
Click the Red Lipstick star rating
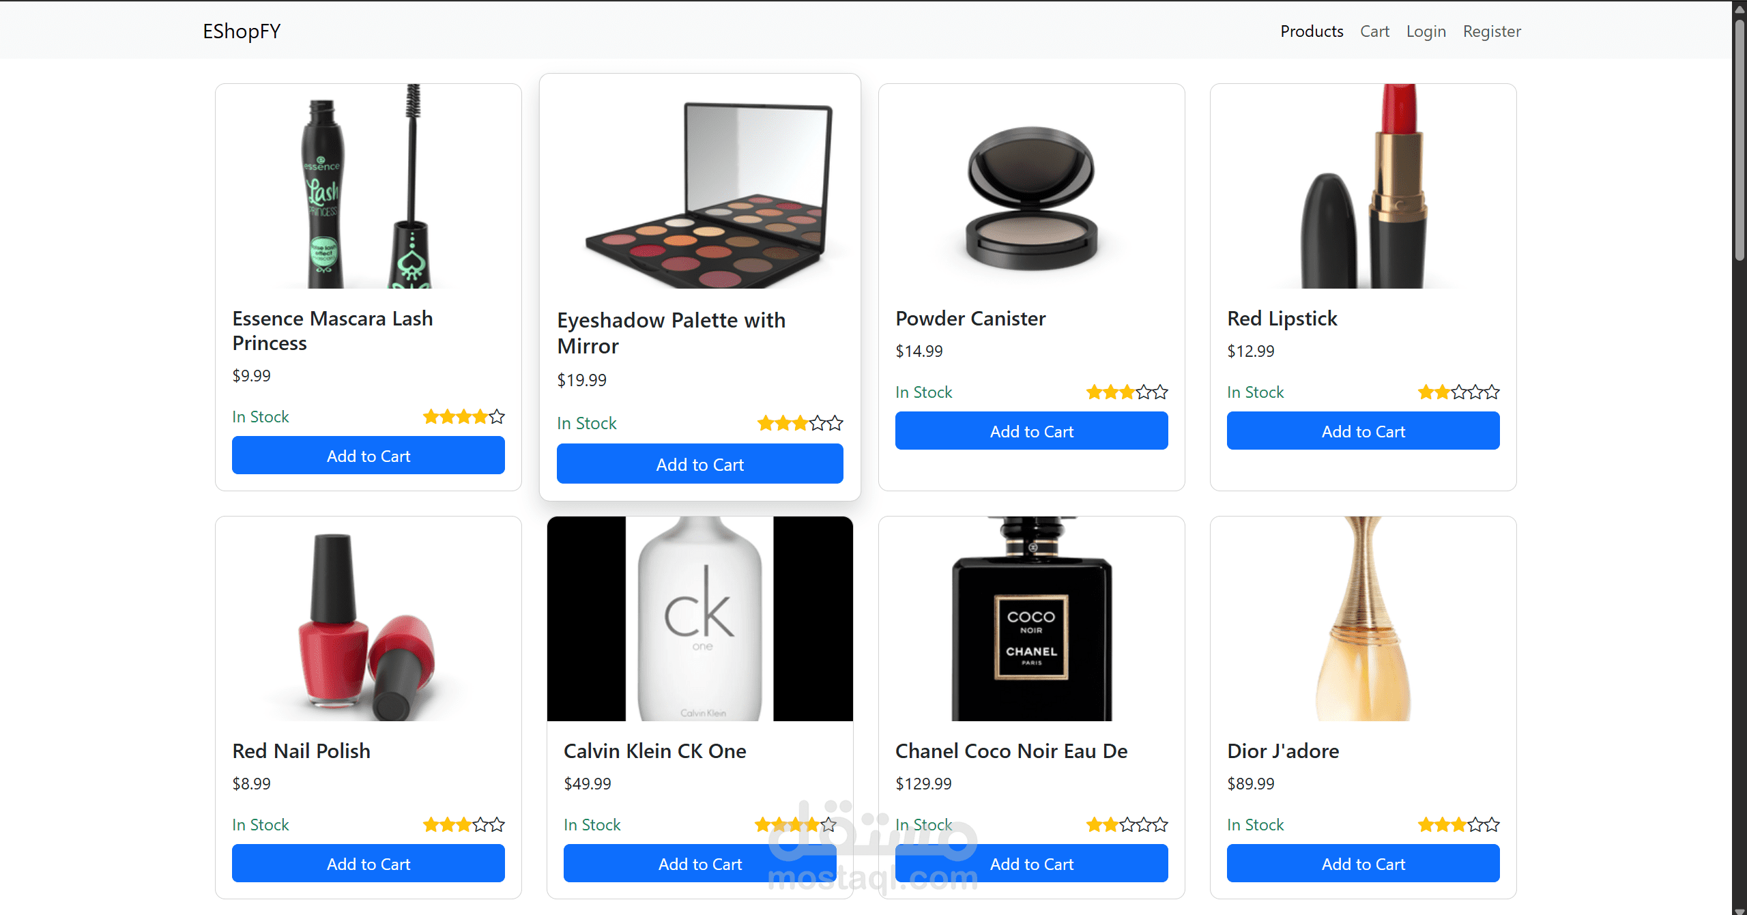coord(1458,392)
